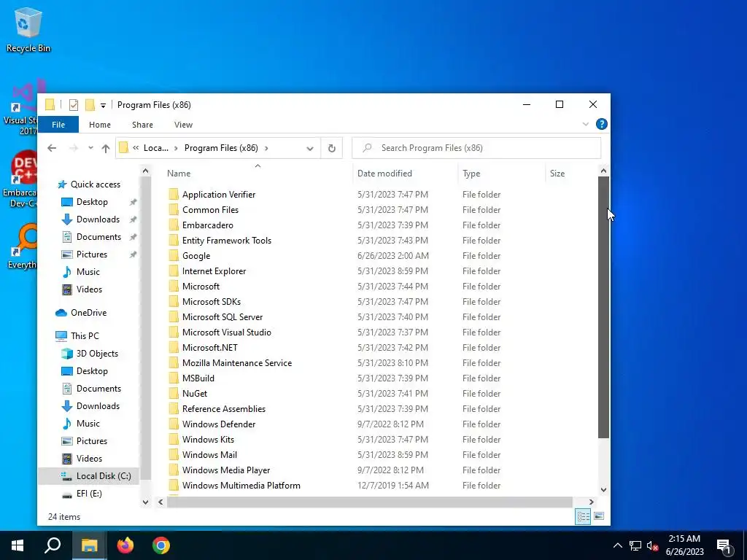Image resolution: width=747 pixels, height=560 pixels.
Task: Select pinned Downloads under Quick access
Action: tap(98, 219)
